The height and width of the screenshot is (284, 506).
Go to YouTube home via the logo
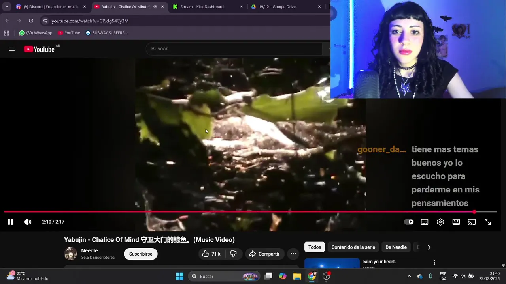[x=39, y=49]
